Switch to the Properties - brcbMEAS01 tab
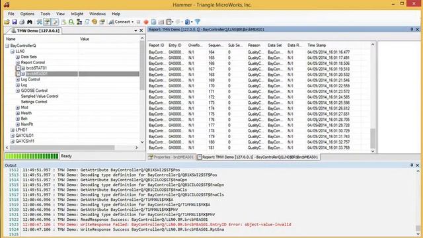423x238 pixels. [x=171, y=157]
